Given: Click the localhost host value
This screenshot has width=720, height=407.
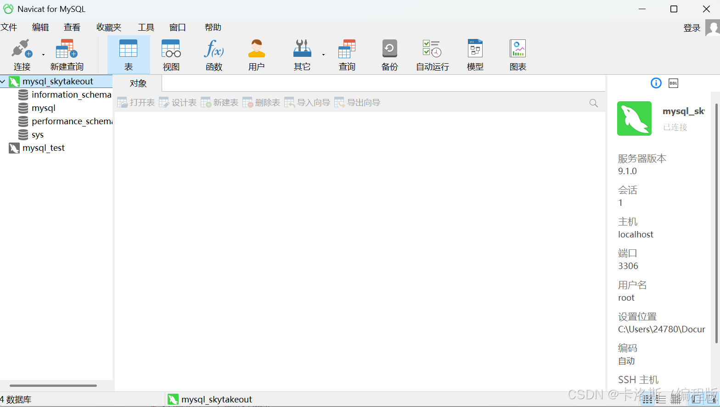Looking at the screenshot, I should click(x=636, y=235).
